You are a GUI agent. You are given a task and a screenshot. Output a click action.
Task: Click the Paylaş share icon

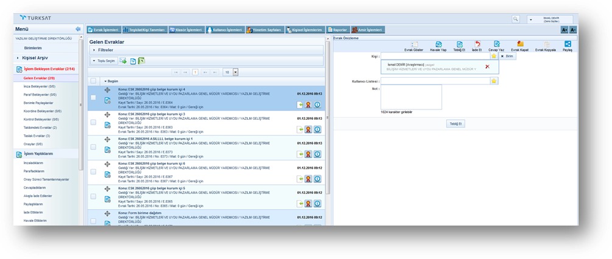pos(568,44)
